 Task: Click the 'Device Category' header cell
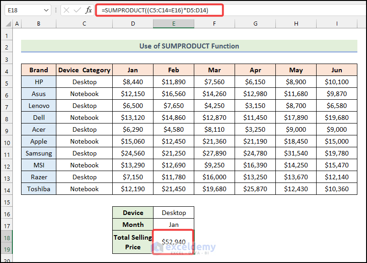84,70
